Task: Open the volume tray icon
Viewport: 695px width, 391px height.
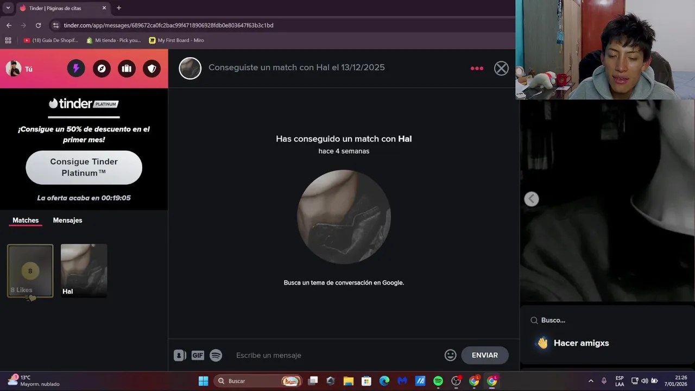Action: pos(645,381)
